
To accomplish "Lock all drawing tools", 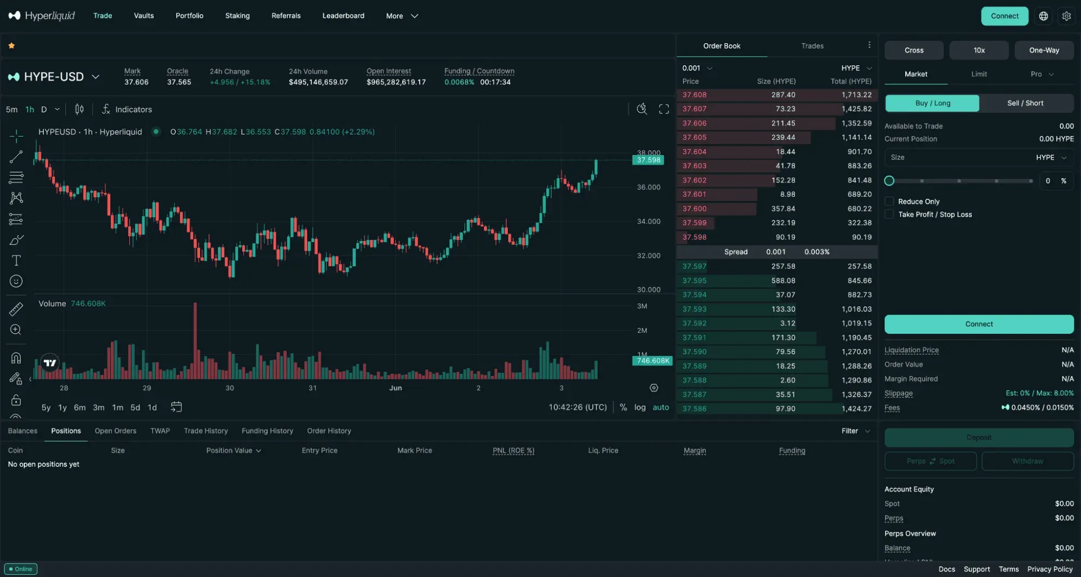I will point(16,400).
